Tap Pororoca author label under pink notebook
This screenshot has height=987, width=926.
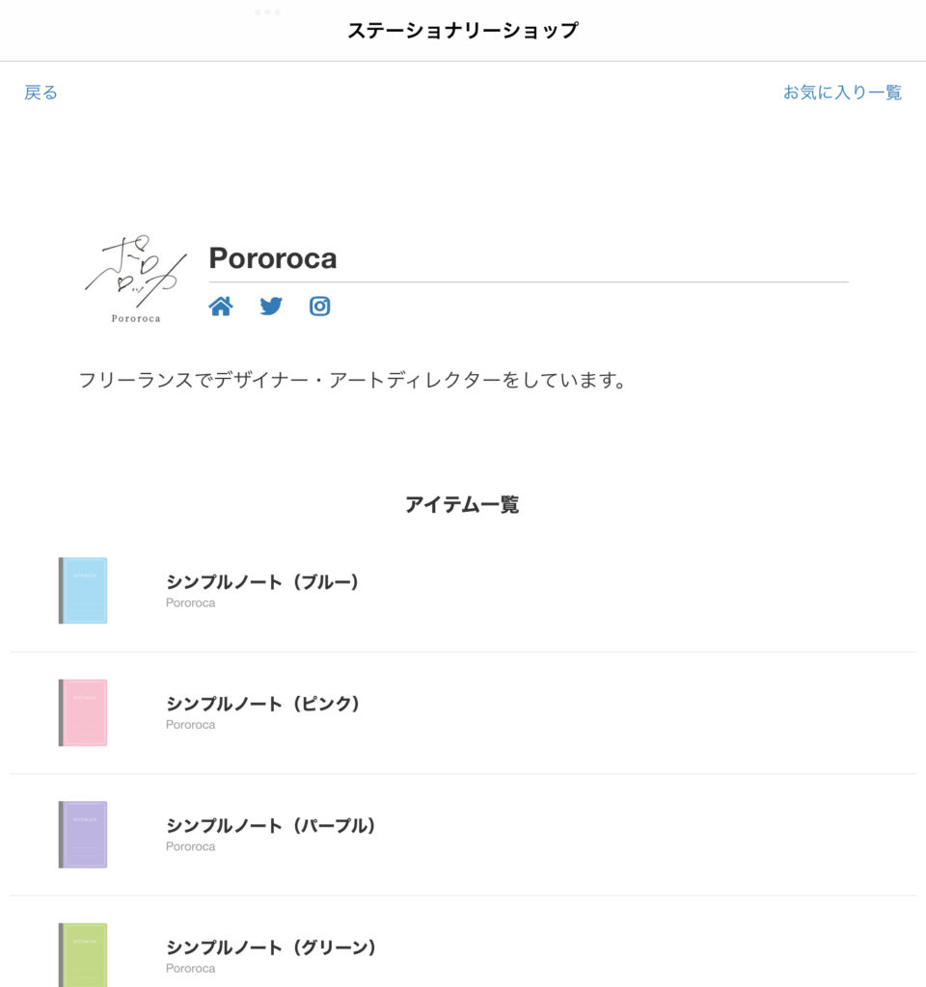190,725
